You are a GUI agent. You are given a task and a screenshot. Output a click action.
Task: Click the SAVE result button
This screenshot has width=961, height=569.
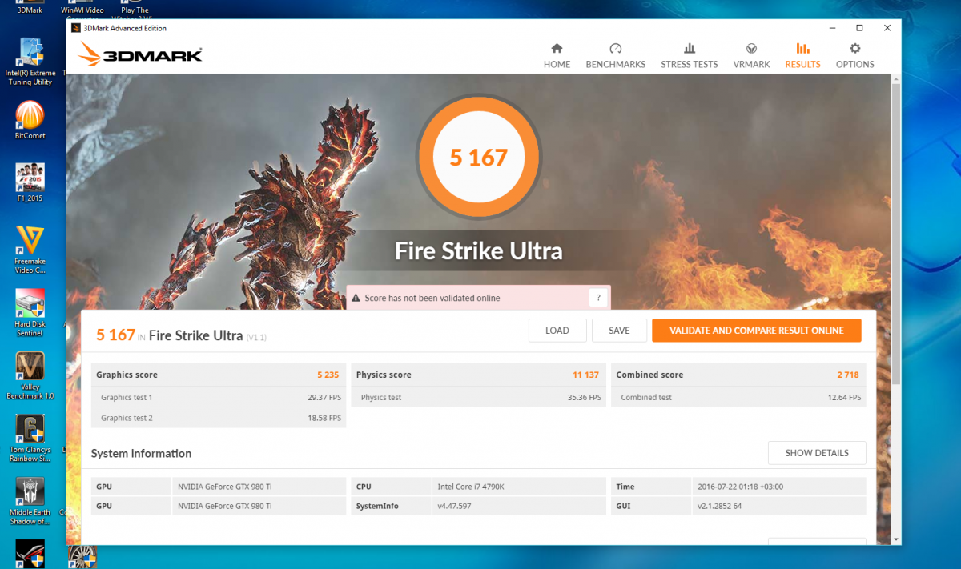coord(619,331)
